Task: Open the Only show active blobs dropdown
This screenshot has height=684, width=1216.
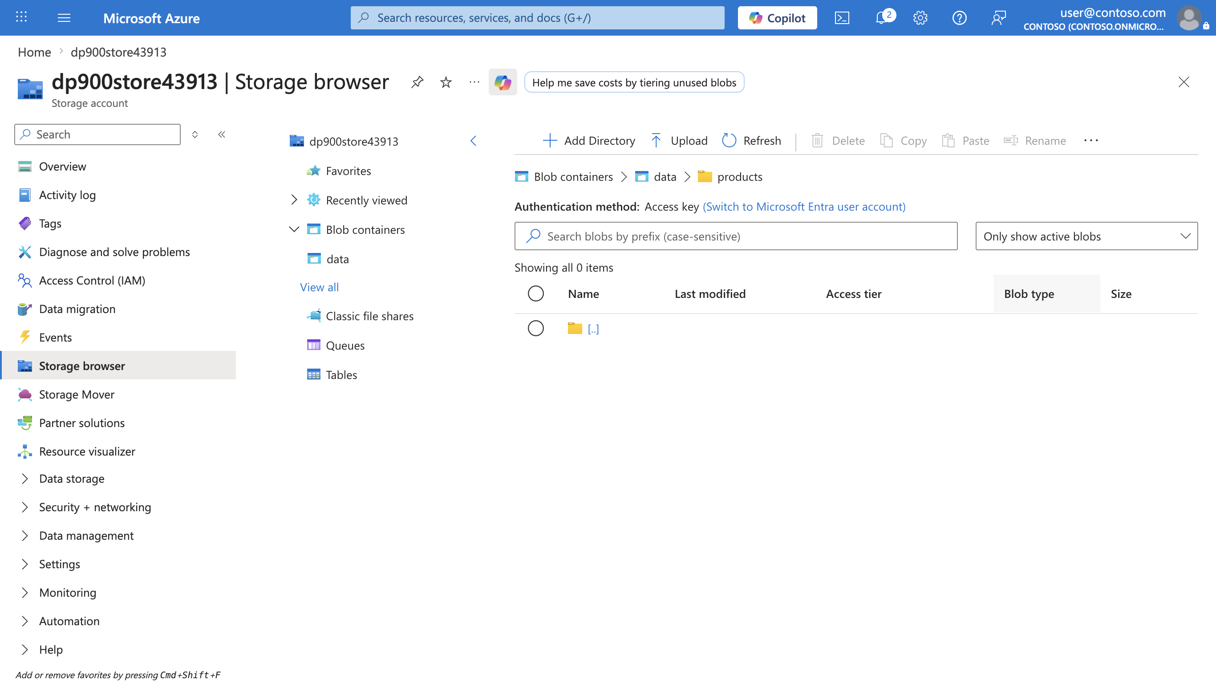Action: pyautogui.click(x=1086, y=236)
